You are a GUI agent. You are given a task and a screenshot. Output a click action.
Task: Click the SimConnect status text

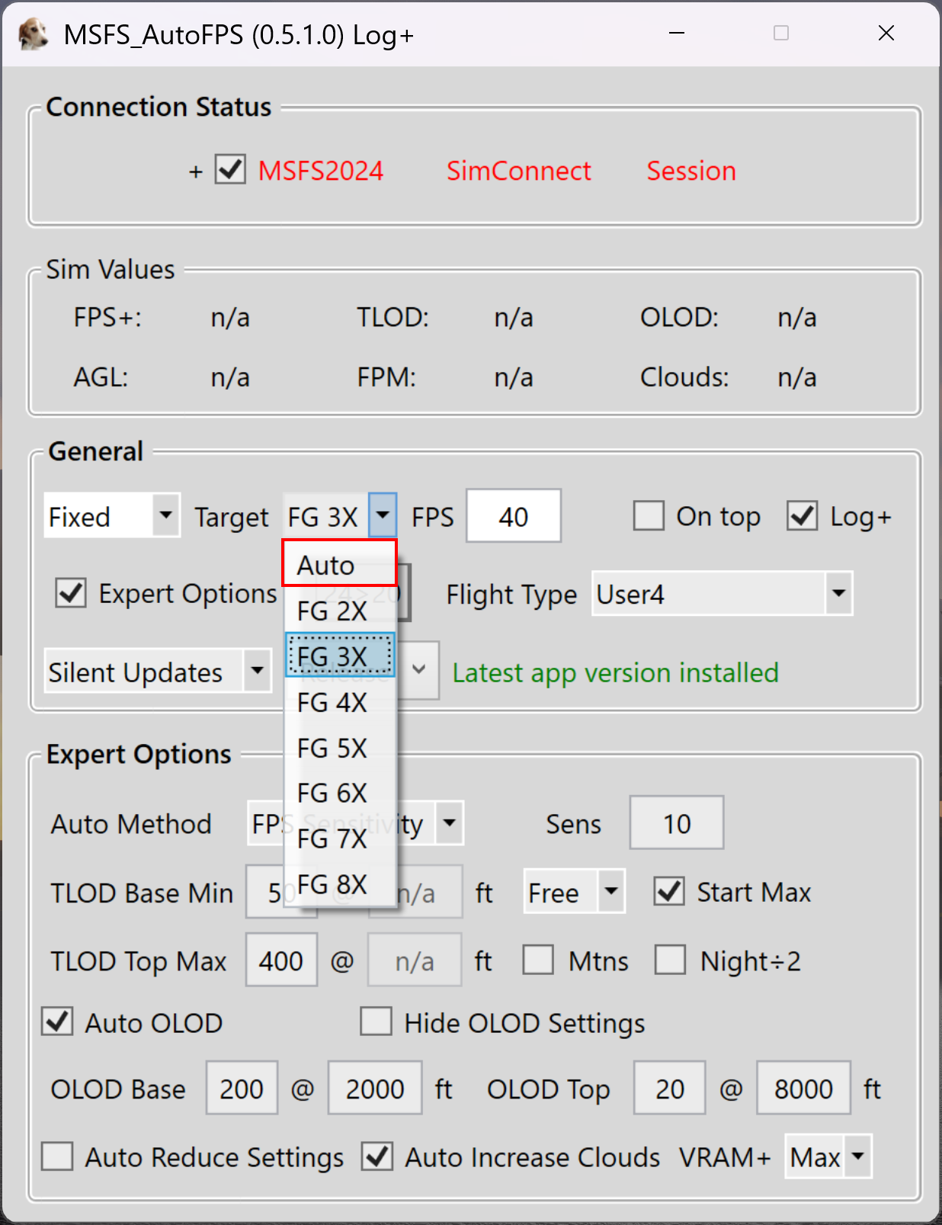(518, 170)
